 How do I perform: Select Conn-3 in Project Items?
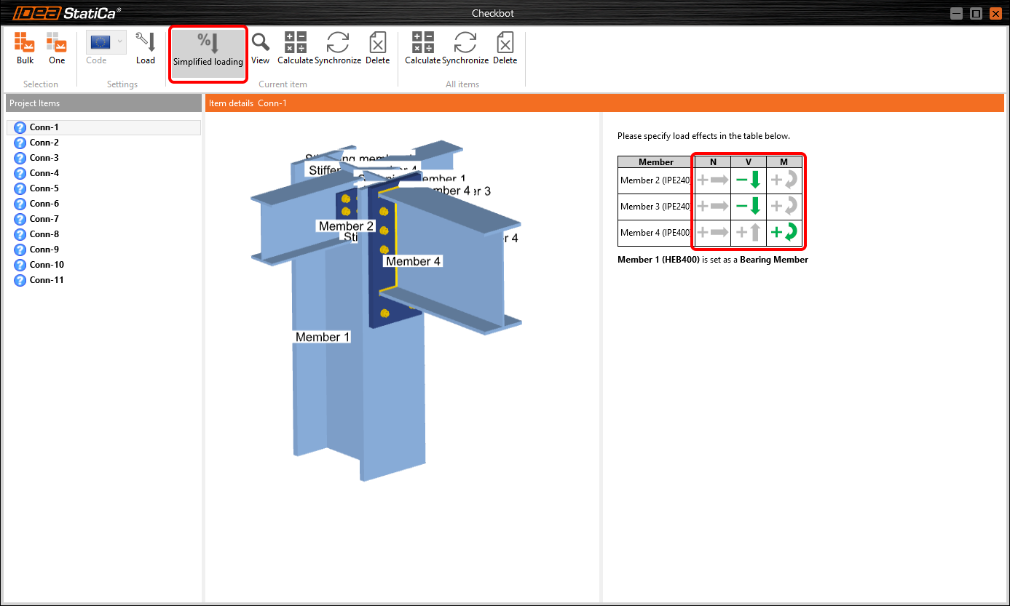(103, 158)
